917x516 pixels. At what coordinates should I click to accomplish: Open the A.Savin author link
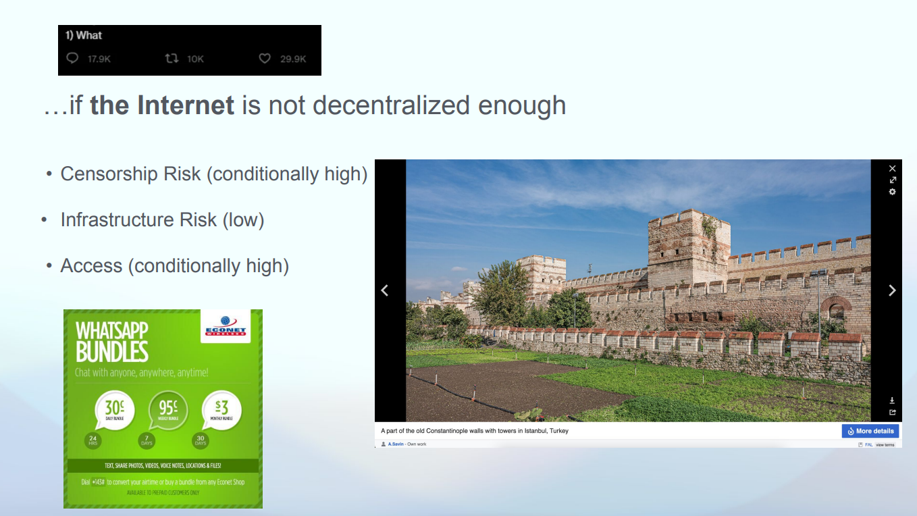click(396, 444)
